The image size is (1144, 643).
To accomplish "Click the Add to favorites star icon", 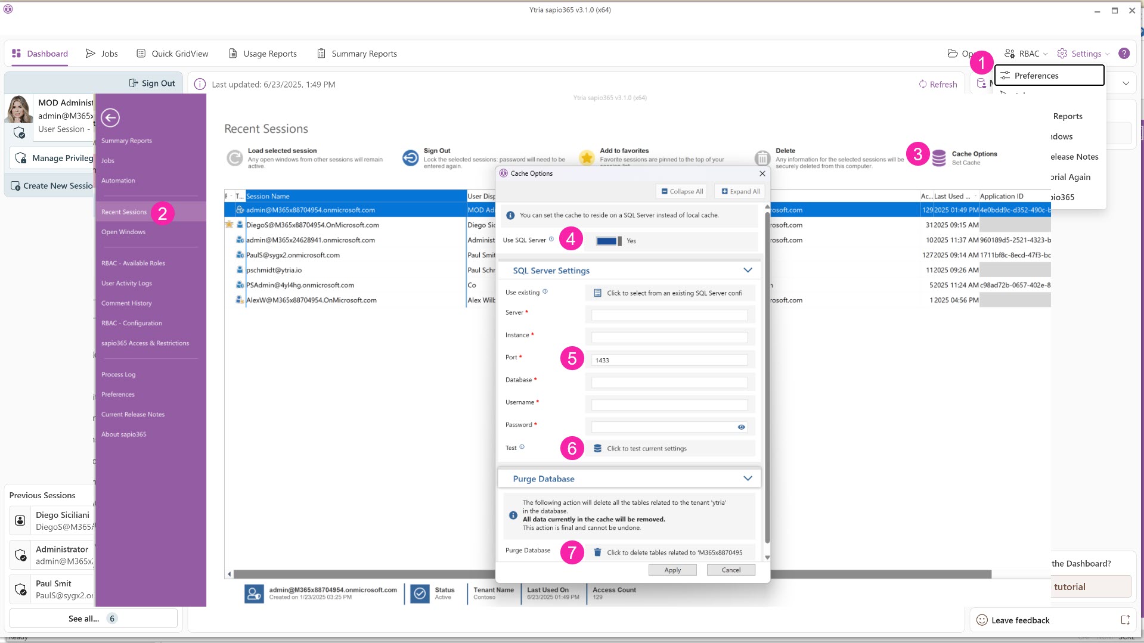I will pyautogui.click(x=587, y=158).
